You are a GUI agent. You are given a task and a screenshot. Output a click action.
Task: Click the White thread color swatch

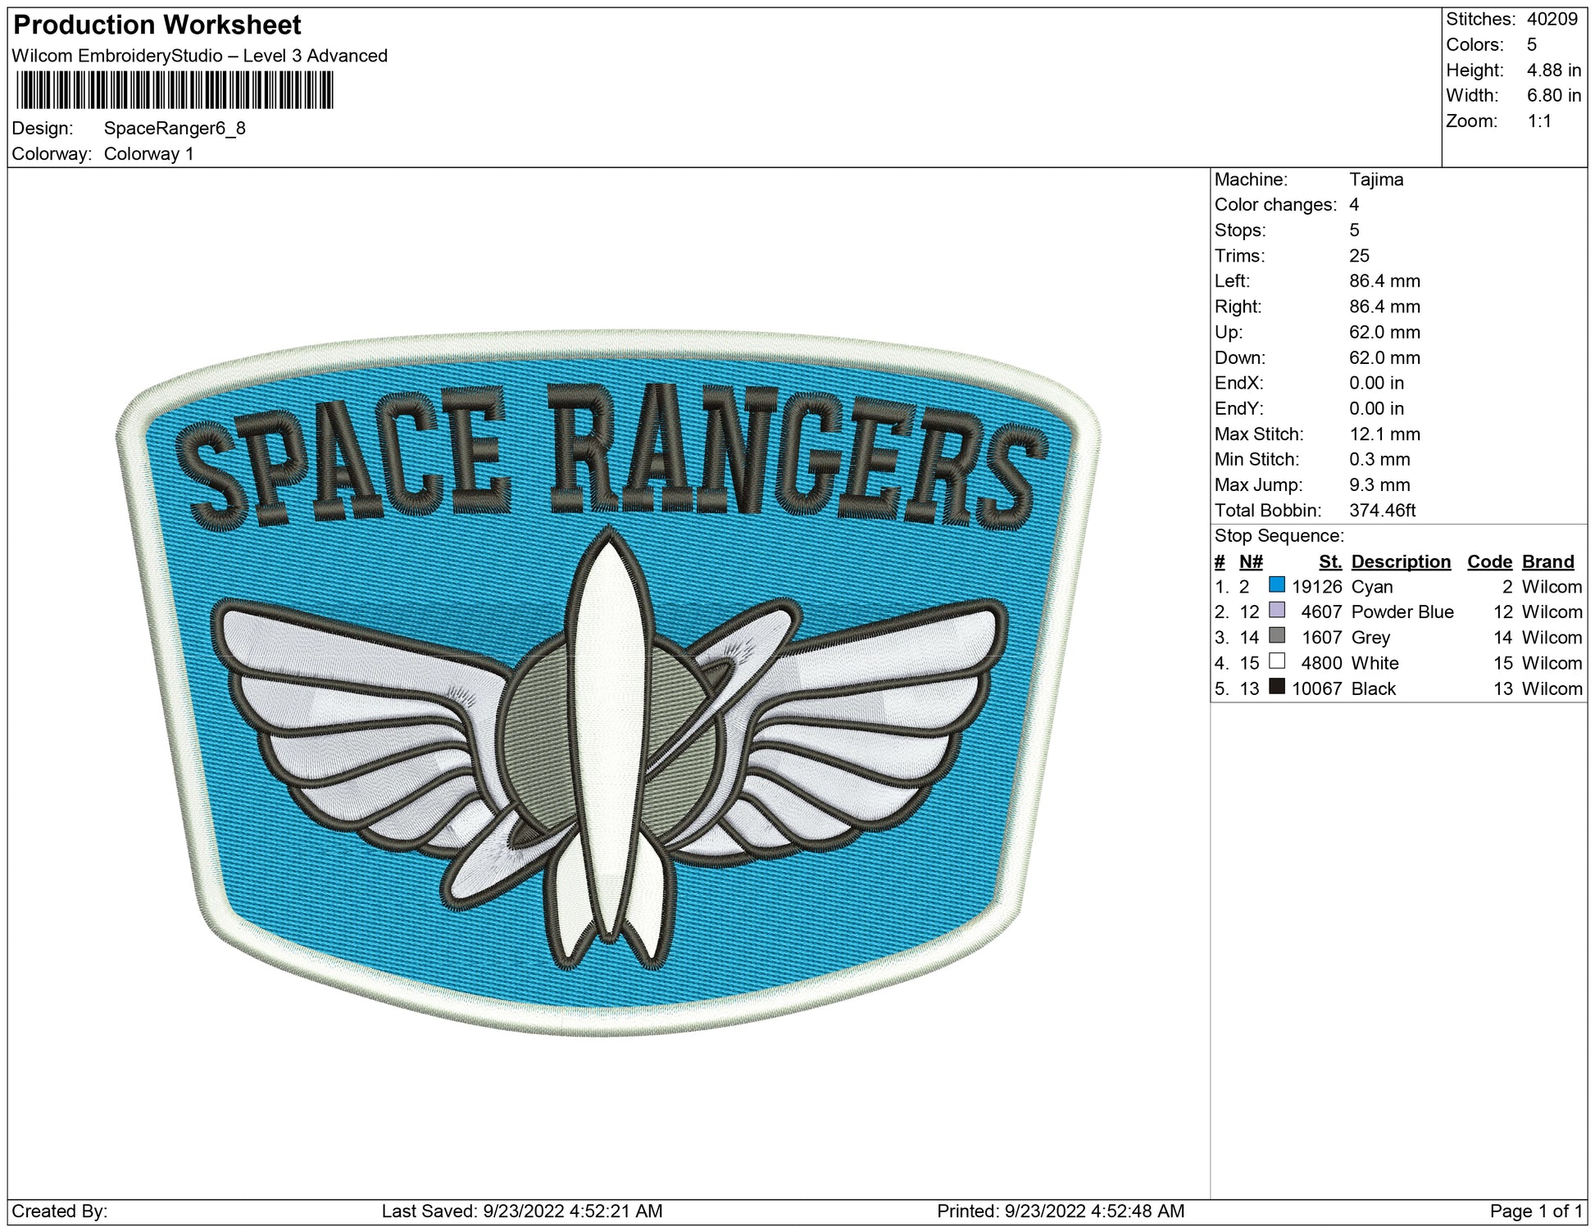tap(1276, 661)
